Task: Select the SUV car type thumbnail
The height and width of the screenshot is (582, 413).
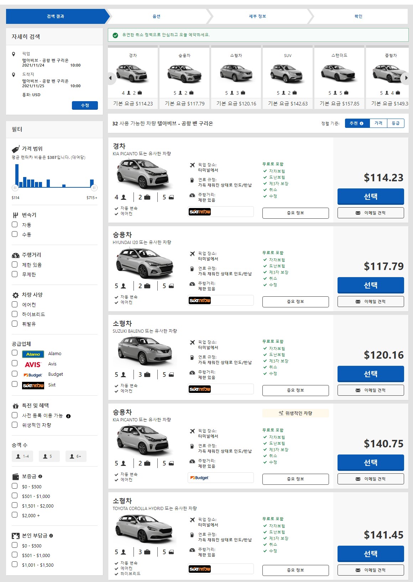Action: pyautogui.click(x=288, y=77)
